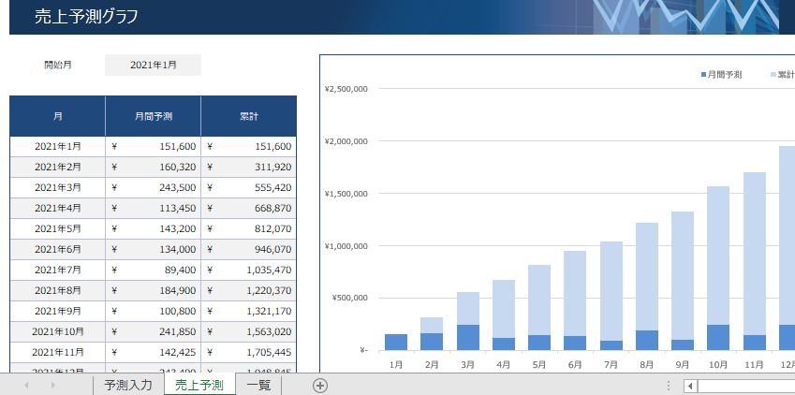Switch to the 予測入力 sheet tab
This screenshot has width=795, height=395.
click(127, 386)
